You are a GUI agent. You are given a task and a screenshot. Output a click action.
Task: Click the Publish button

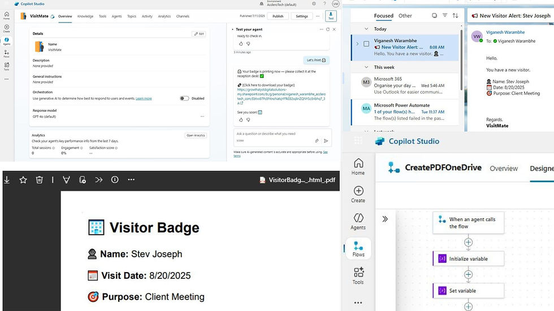coord(278,16)
